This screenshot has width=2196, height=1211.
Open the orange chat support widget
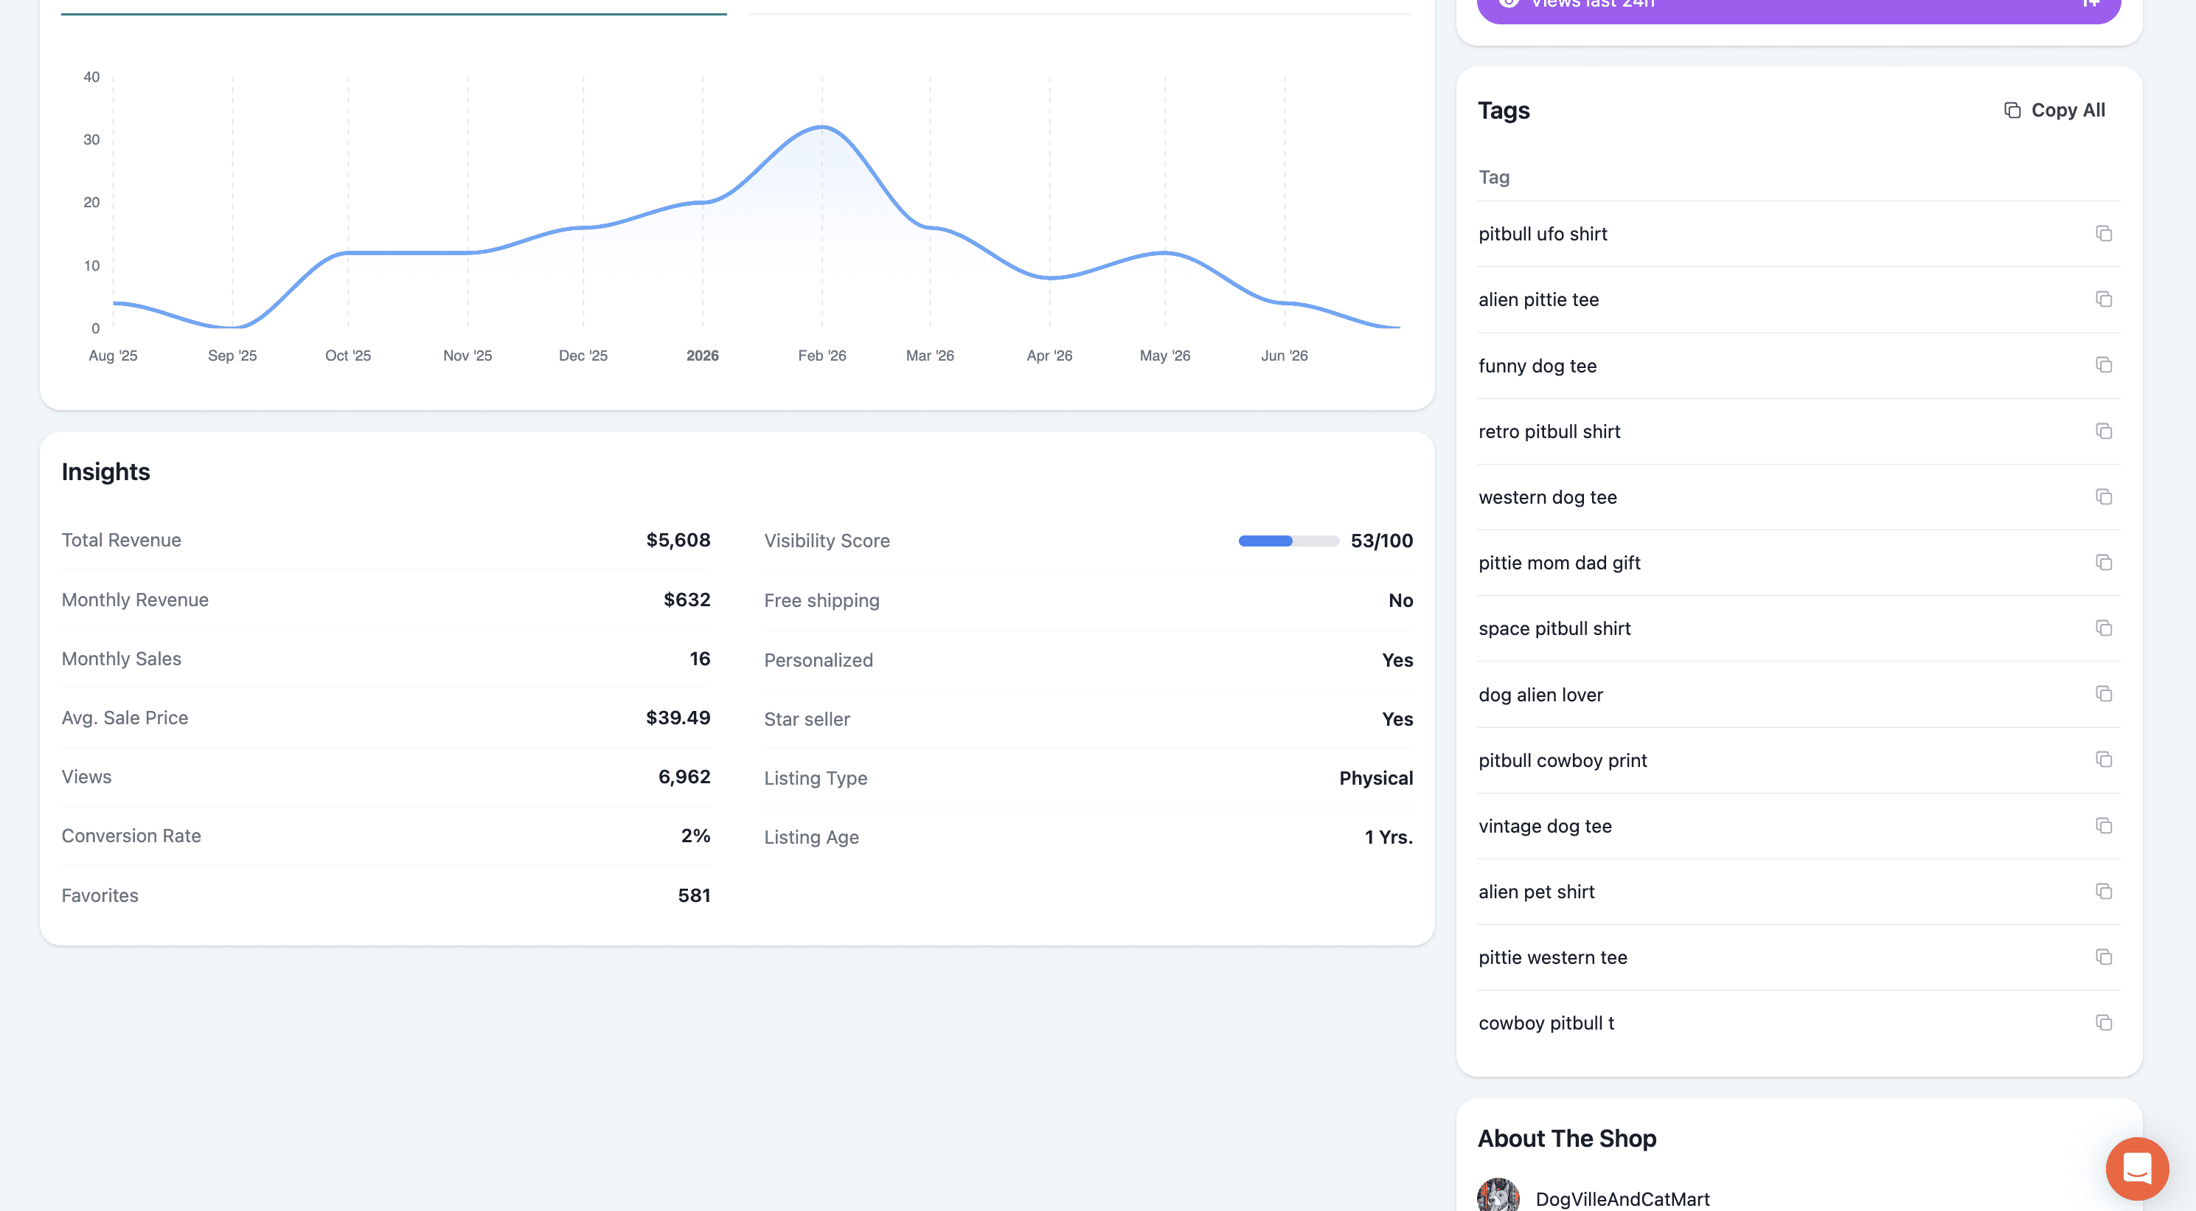pyautogui.click(x=2137, y=1168)
